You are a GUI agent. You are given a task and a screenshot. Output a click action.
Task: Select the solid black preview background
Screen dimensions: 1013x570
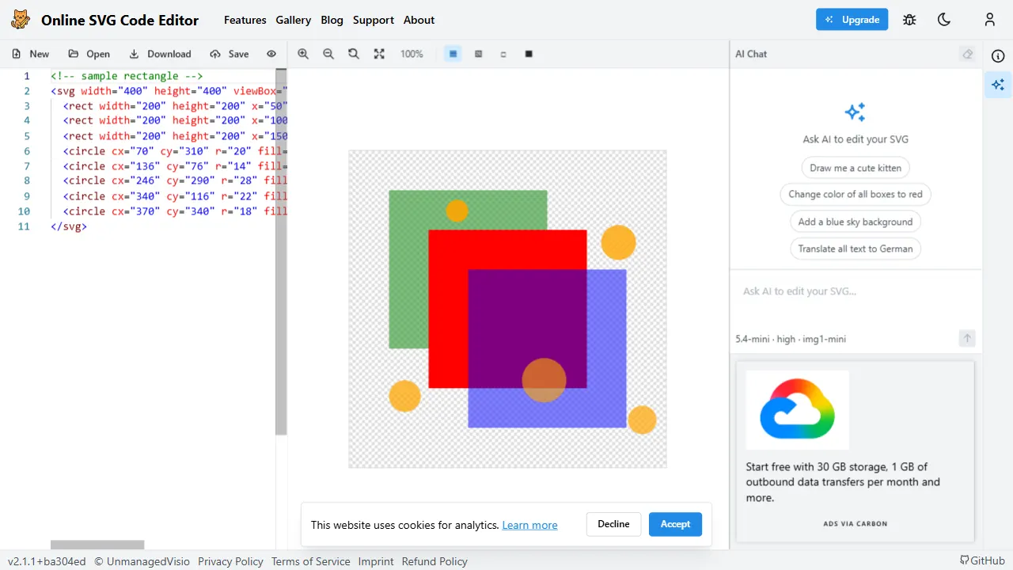529,54
